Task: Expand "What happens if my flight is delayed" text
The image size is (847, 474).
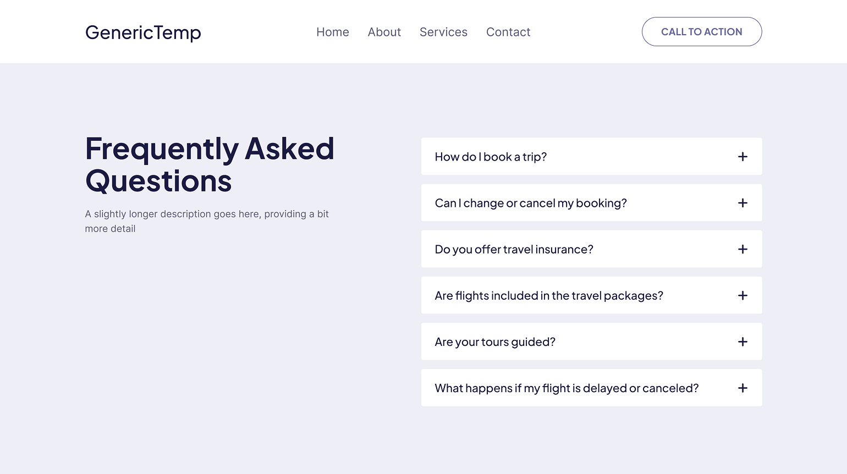Action: point(566,388)
